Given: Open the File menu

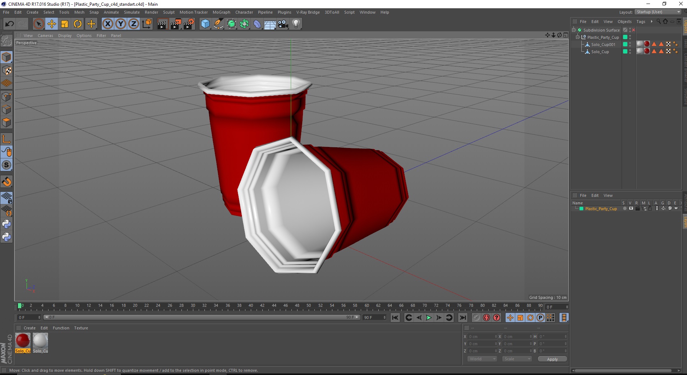Looking at the screenshot, I should click(6, 12).
